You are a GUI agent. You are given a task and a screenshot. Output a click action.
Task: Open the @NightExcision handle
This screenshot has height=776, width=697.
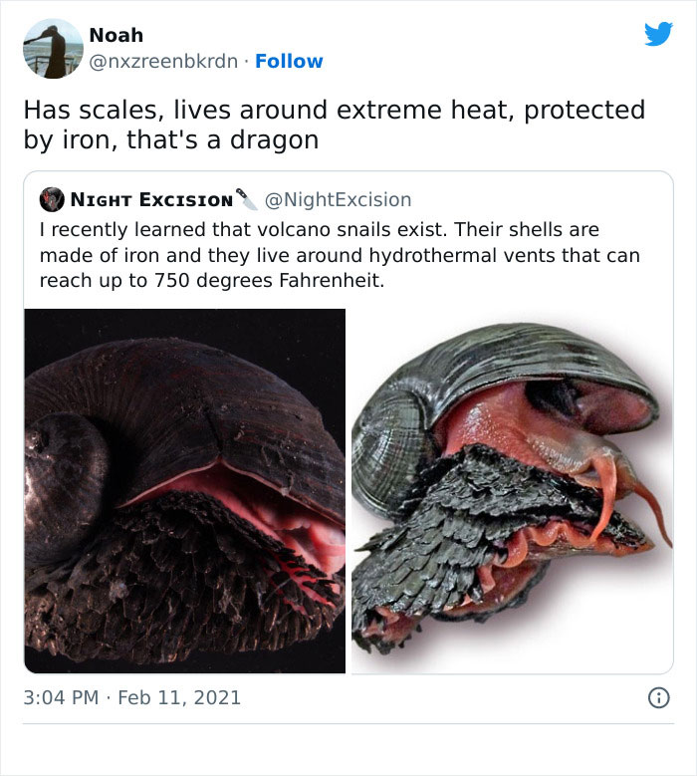click(338, 200)
